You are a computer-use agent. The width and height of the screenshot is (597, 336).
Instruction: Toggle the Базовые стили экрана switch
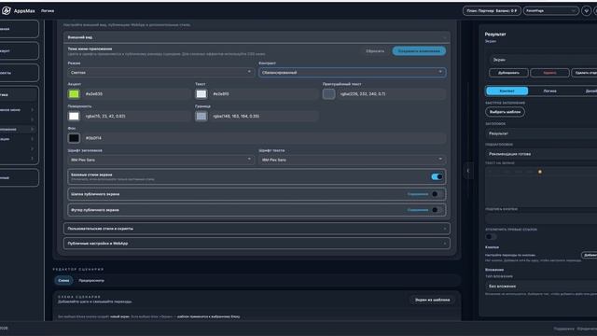coord(437,176)
